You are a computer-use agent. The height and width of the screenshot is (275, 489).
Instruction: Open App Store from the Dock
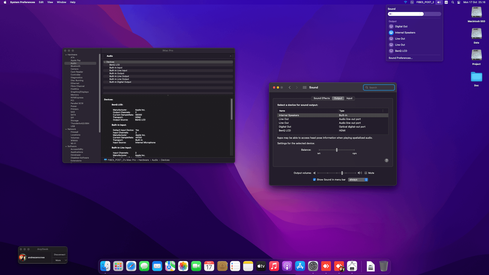tap(300, 266)
